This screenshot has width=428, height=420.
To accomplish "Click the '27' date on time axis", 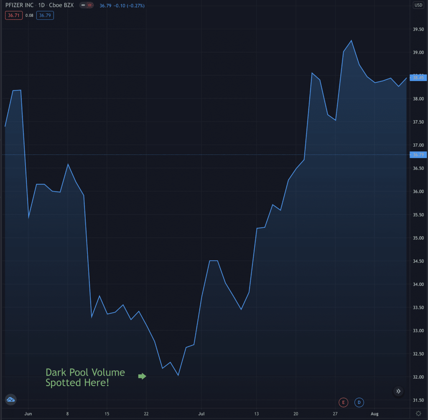I will [335, 414].
